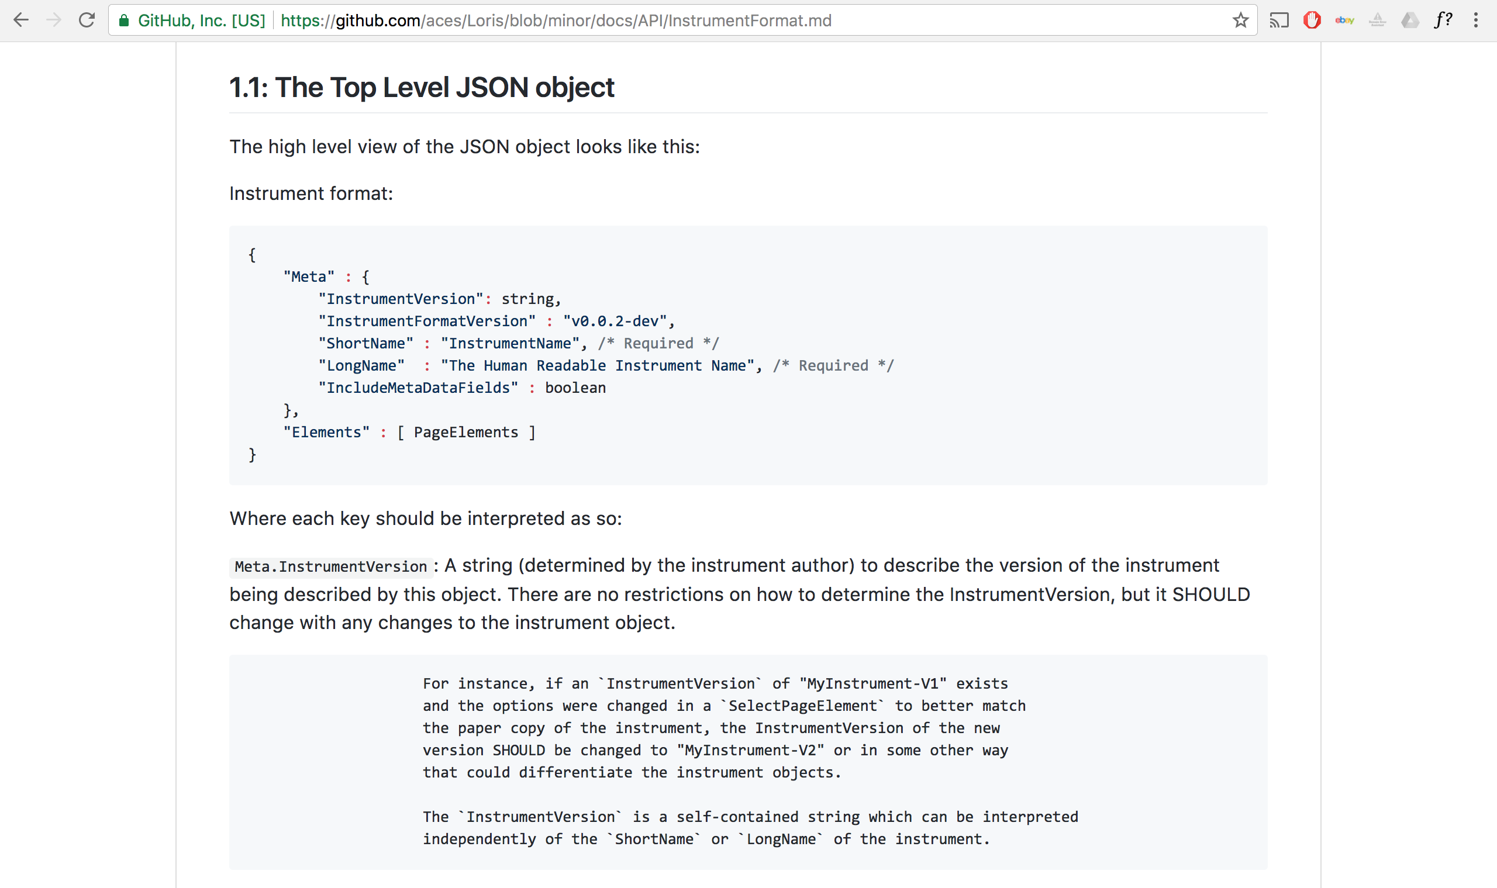Click the eBay extension icon
This screenshot has height=888, width=1497.
tap(1344, 20)
